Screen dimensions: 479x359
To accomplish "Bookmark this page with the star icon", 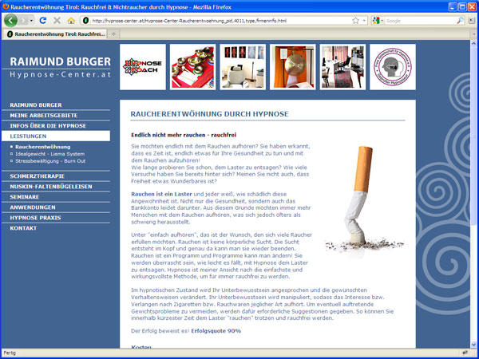I will 355,21.
